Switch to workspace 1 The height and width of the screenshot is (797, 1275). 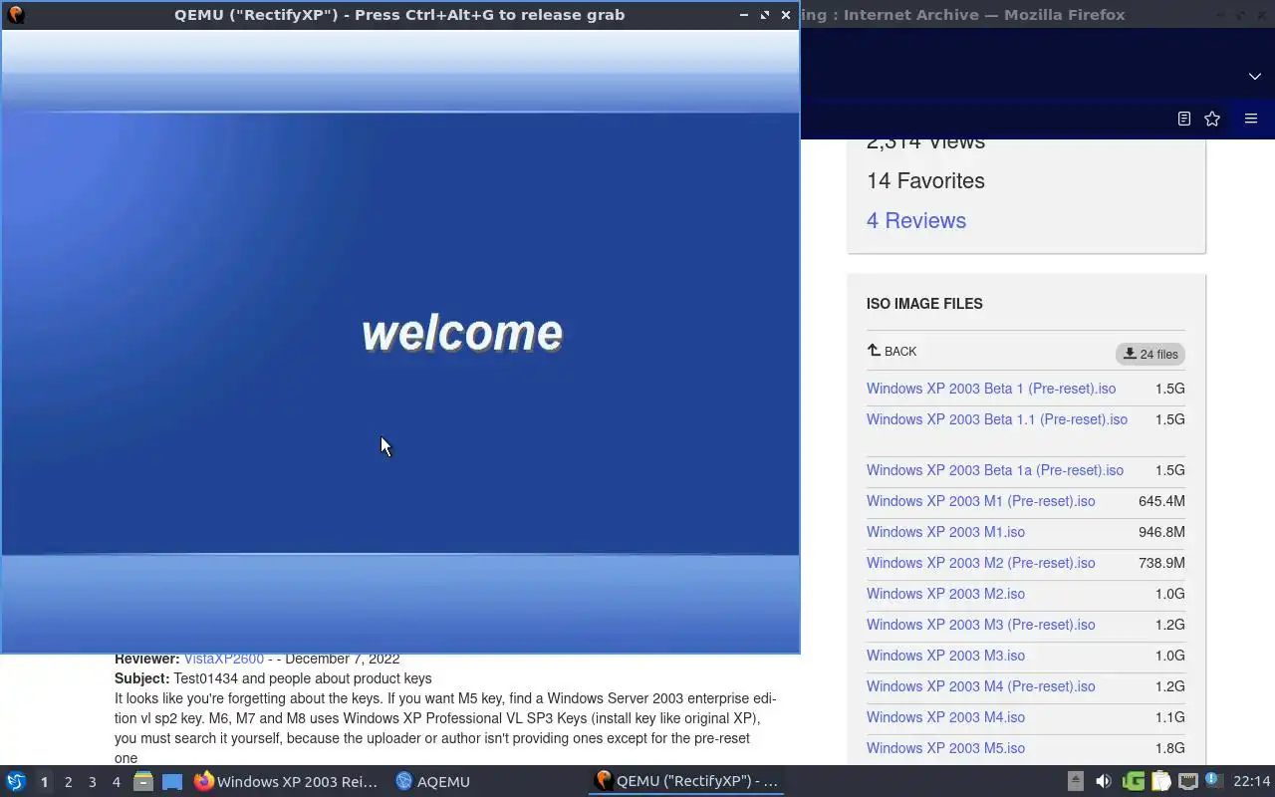pyautogui.click(x=44, y=782)
